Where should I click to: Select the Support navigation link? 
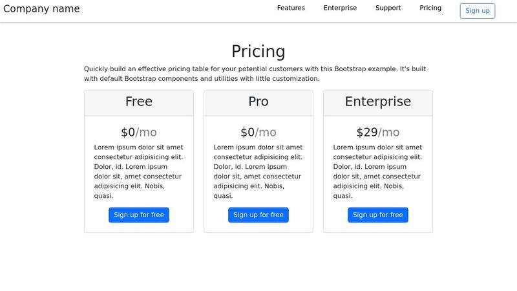pos(388,8)
